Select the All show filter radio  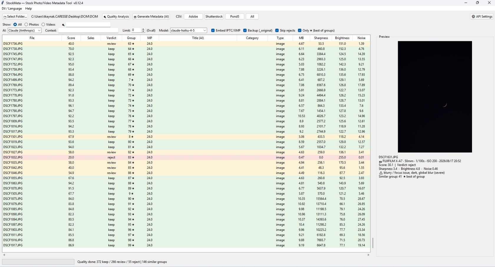coord(15,24)
